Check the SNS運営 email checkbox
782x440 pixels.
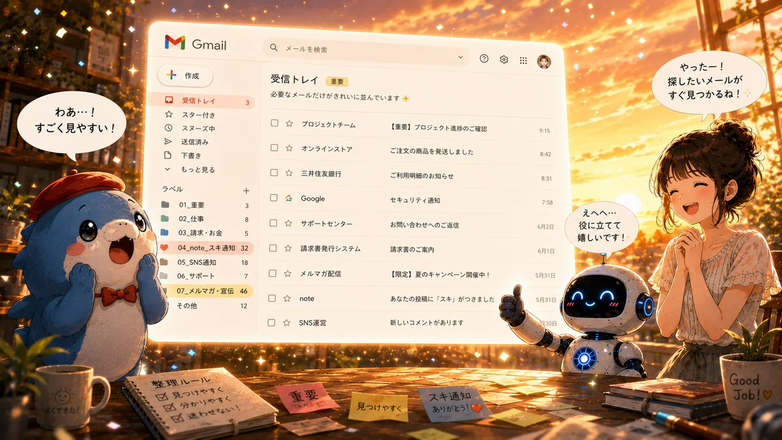pos(271,322)
